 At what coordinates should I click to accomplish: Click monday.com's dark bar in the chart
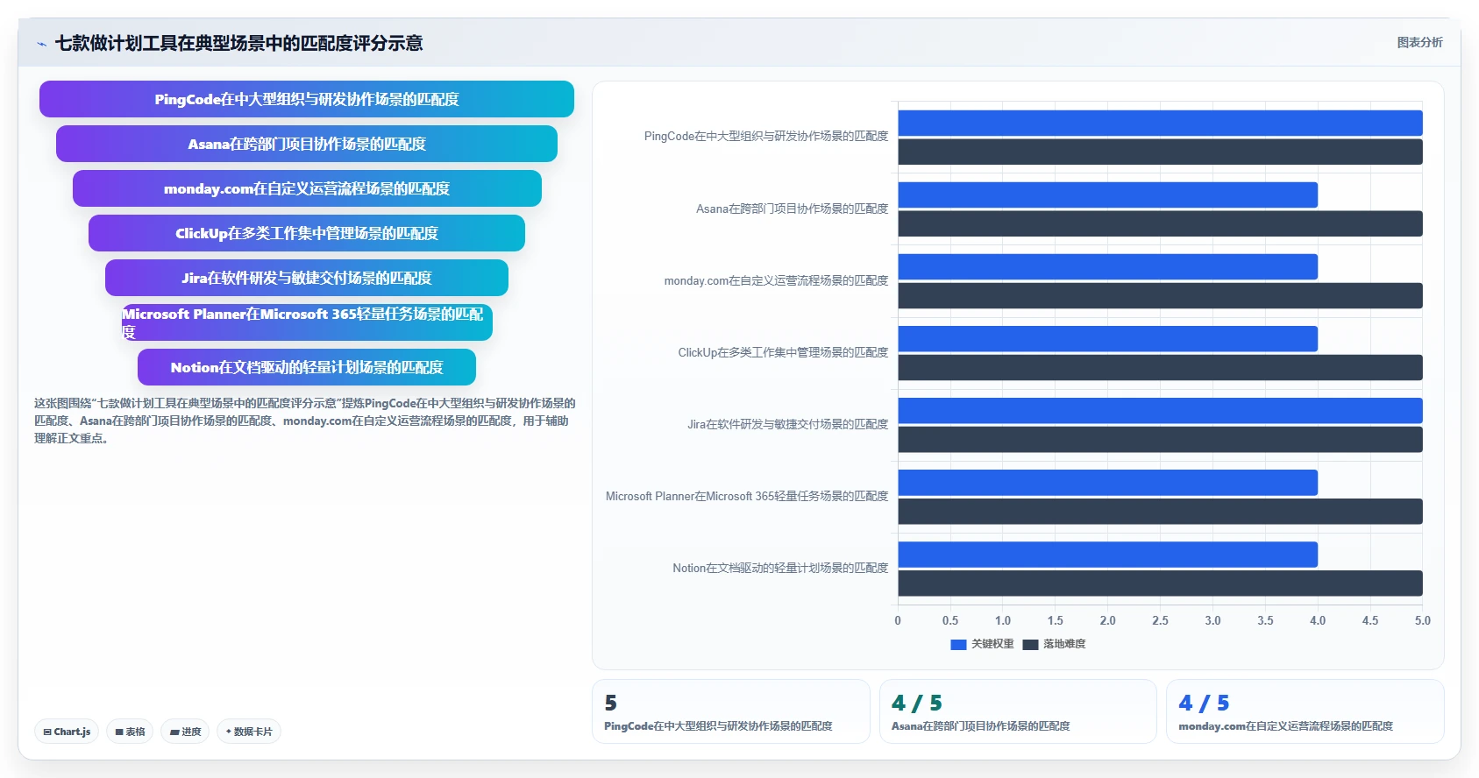[x=1160, y=295]
